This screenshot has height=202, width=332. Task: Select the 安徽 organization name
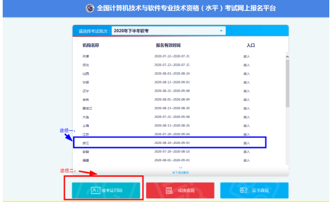[x=86, y=151]
